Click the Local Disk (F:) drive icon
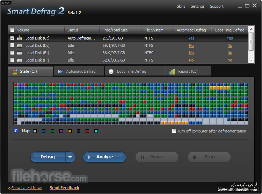262x194 pixels. 20,60
